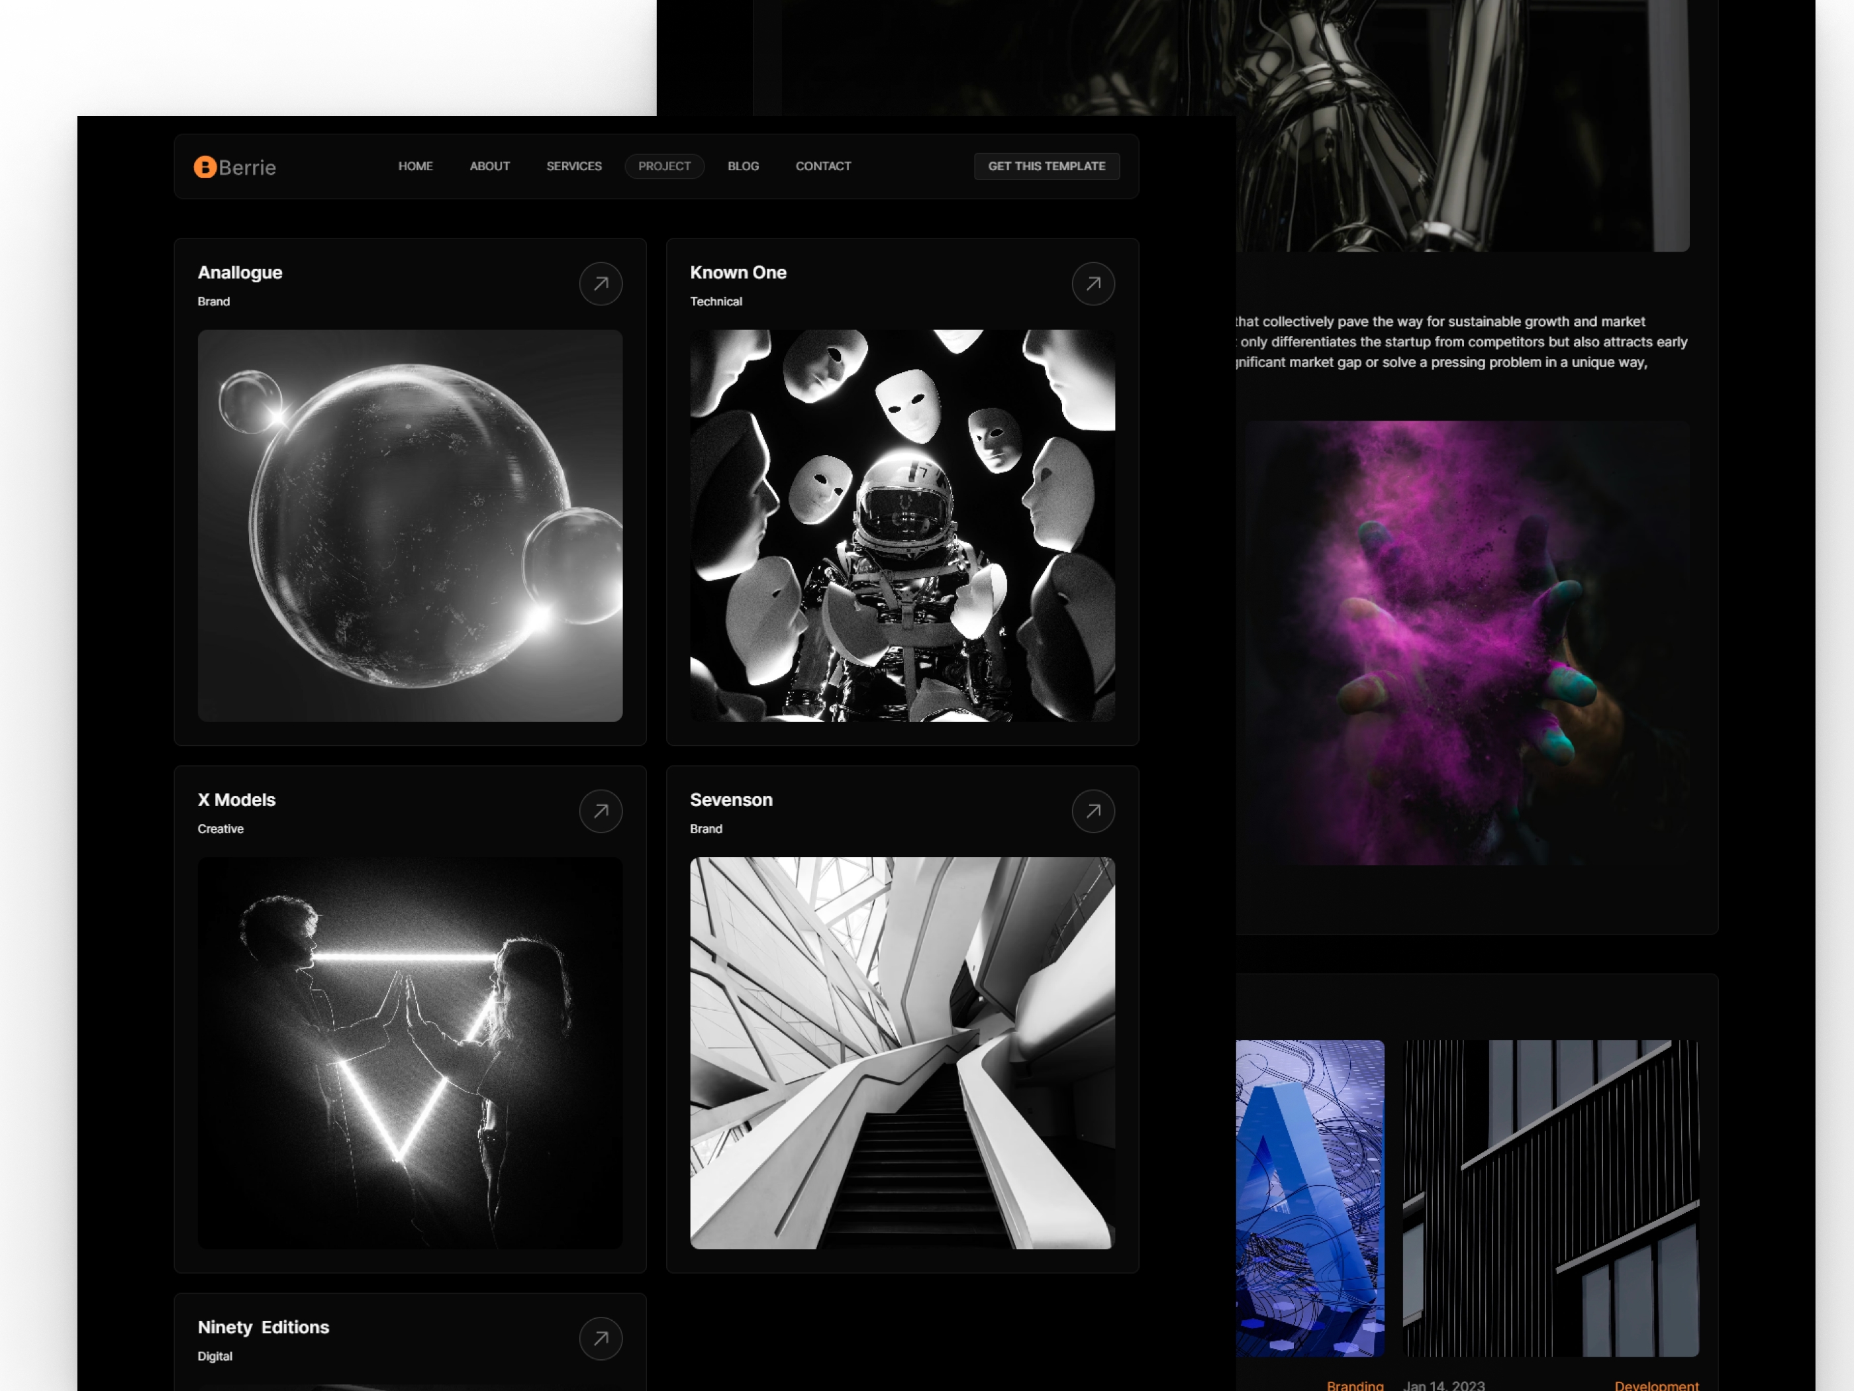The image size is (1854, 1391).
Task: Click the Berrie logo icon
Action: (x=204, y=167)
